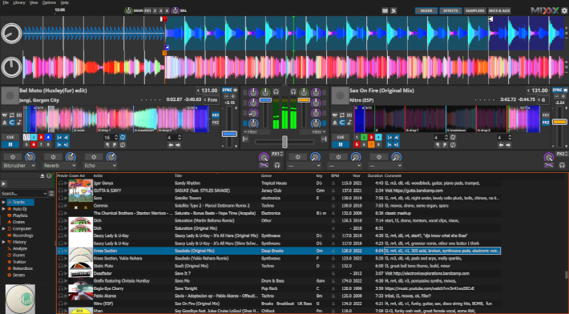This screenshot has height=314, width=569.
Task: Toggle headphone cue for left mixer channel
Action: point(276,92)
